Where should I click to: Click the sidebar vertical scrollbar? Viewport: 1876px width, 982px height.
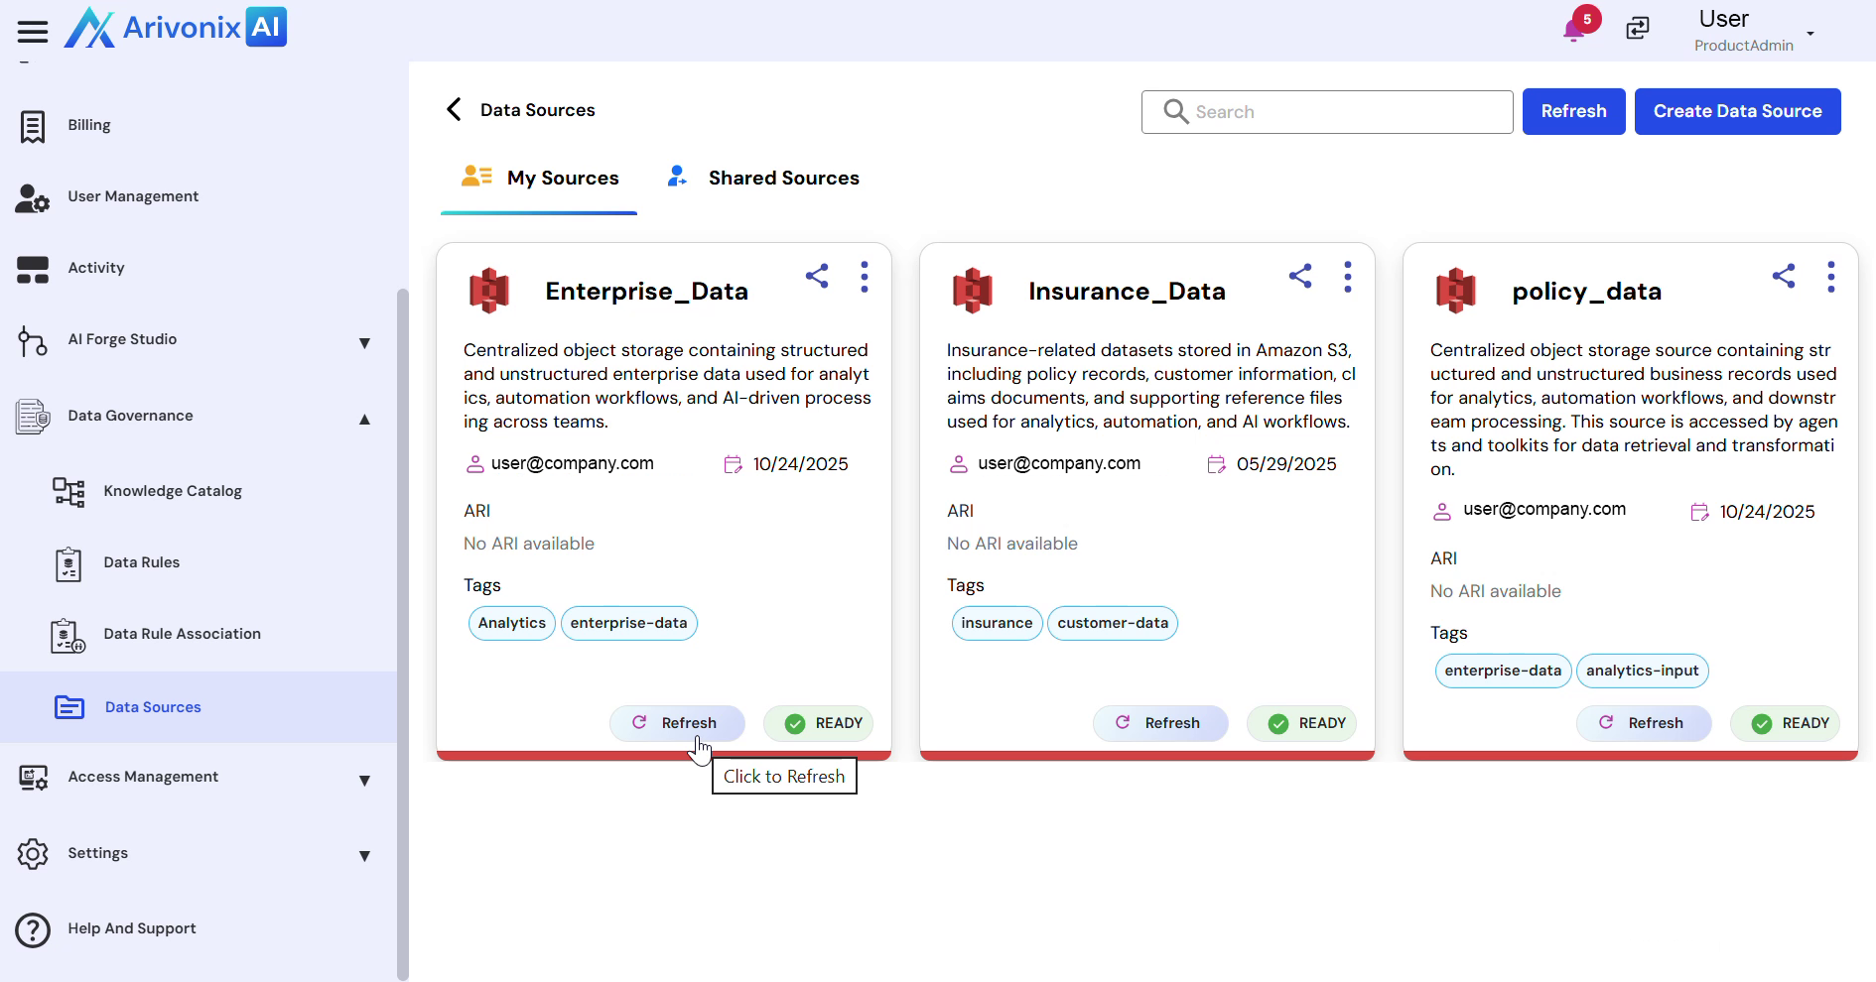tap(402, 635)
